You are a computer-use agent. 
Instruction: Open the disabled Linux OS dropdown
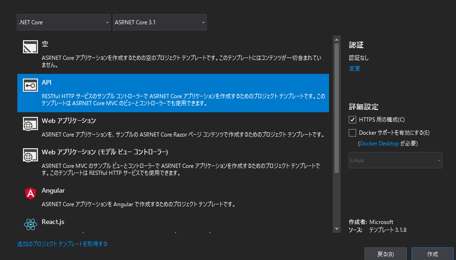point(396,160)
